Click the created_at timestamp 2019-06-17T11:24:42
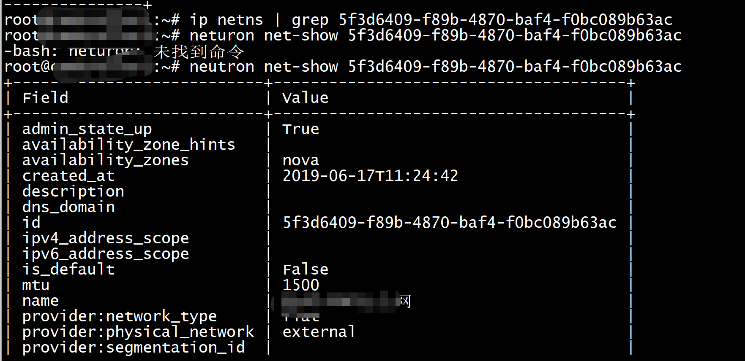This screenshot has height=361, width=745. [370, 176]
